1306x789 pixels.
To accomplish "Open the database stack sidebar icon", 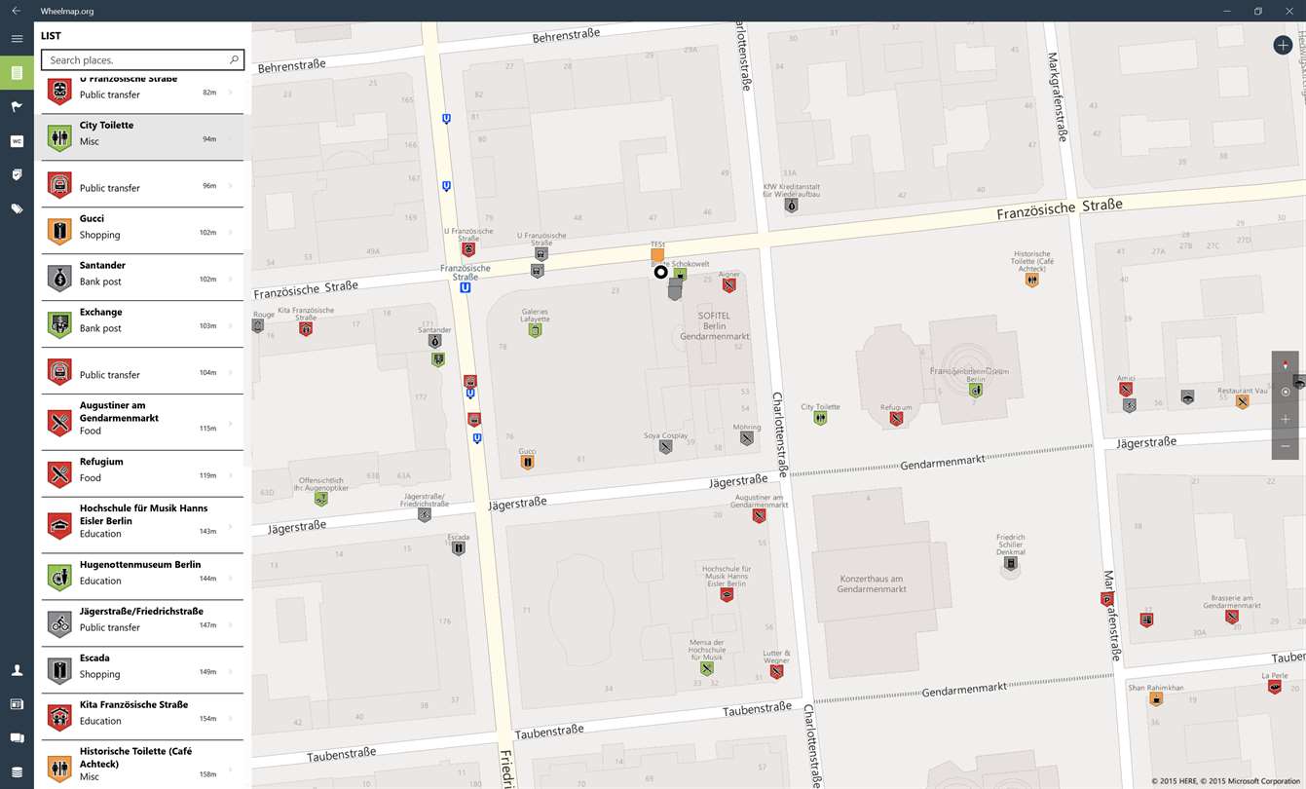I will [x=17, y=771].
